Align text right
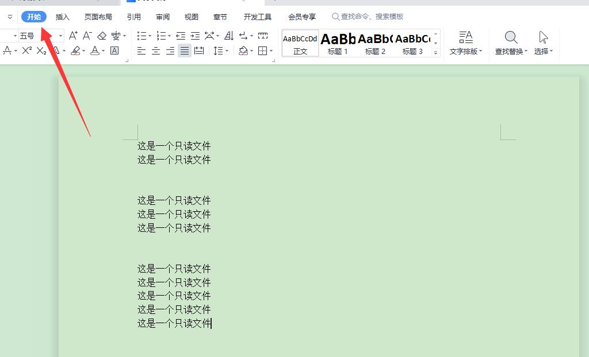Screen dimensions: 589x357 click(x=170, y=51)
